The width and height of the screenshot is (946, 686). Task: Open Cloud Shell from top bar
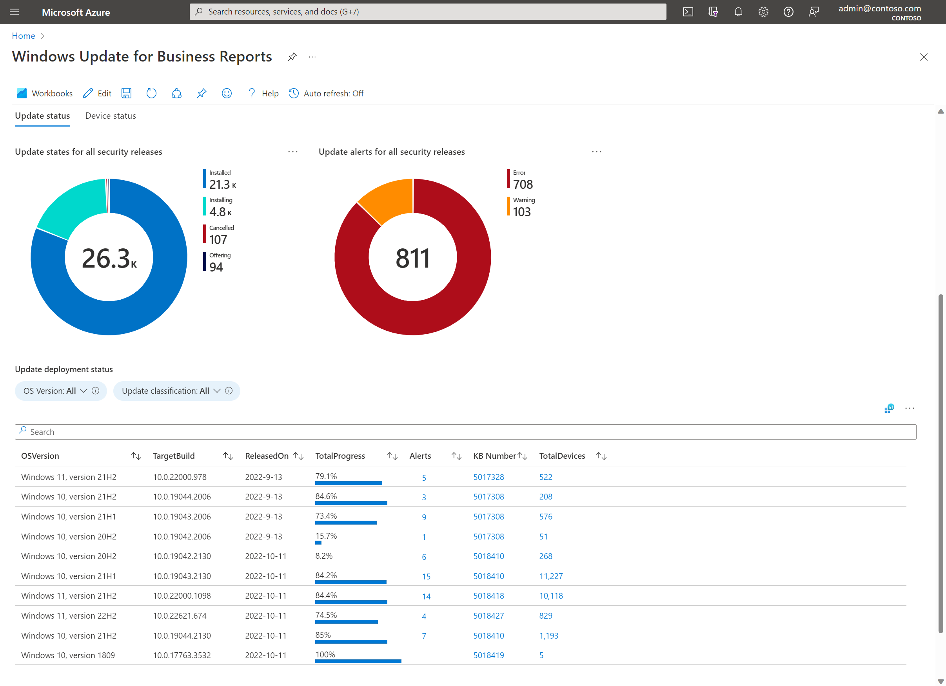(x=688, y=12)
